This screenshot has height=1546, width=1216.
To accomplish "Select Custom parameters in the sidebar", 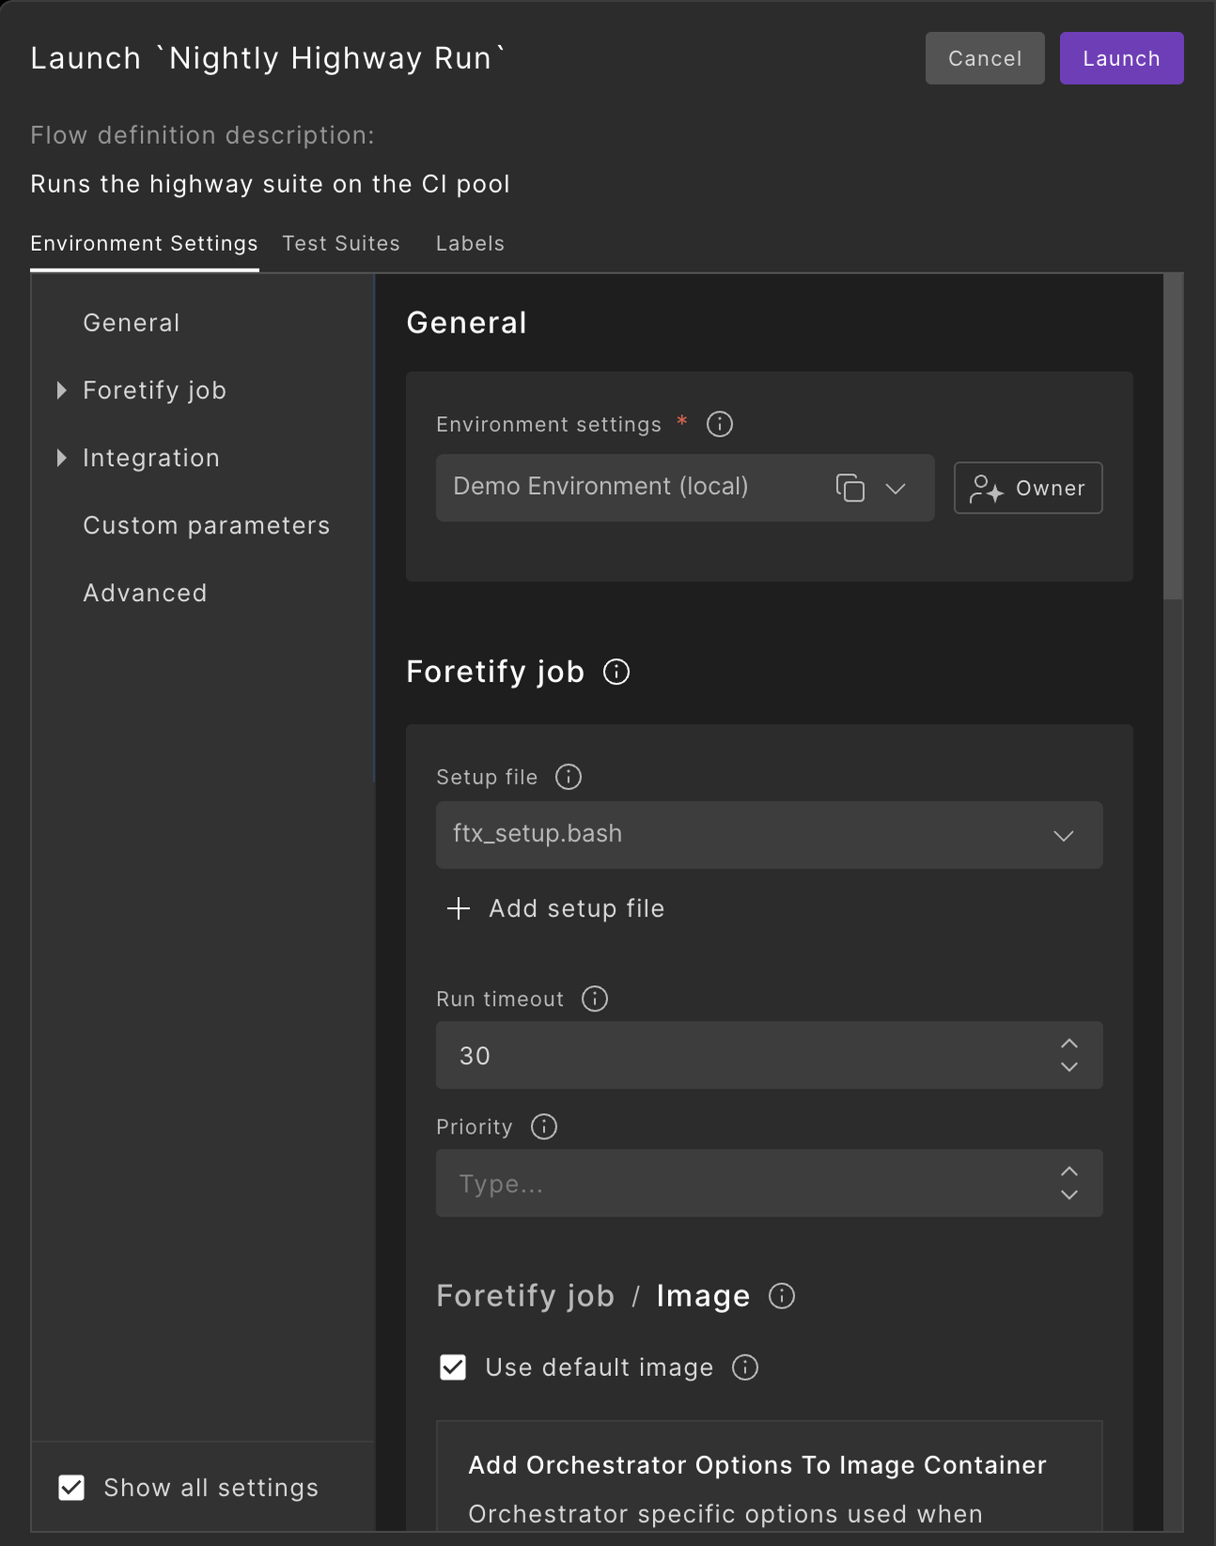I will [207, 526].
